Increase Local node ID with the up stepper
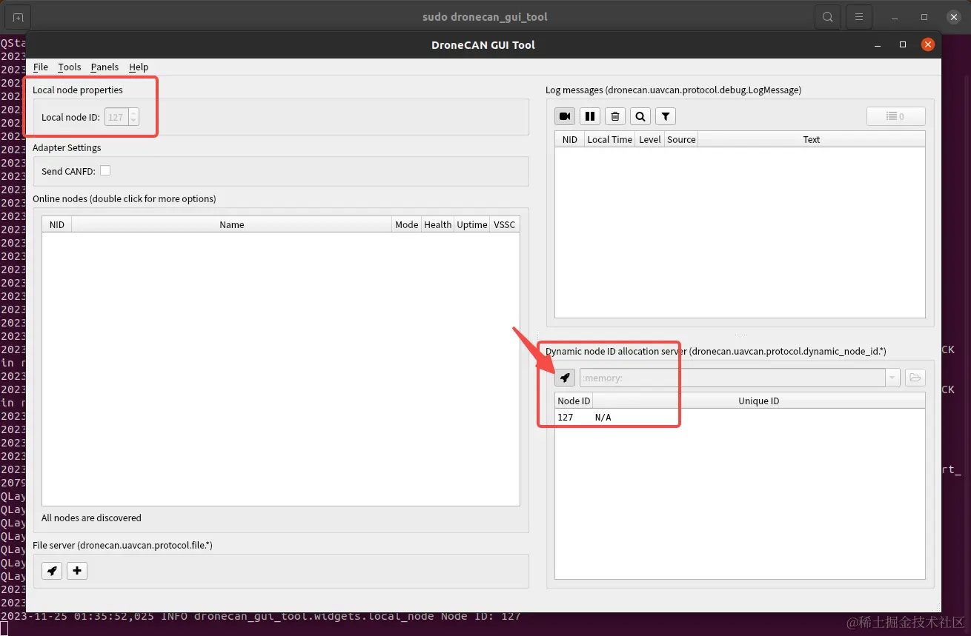Screen dimensions: 971x636 pos(132,113)
